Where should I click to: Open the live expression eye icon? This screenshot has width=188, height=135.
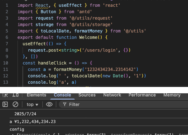49,104
